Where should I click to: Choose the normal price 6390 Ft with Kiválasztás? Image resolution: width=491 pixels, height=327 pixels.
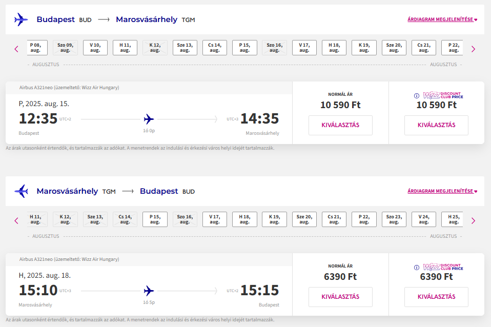[x=340, y=297]
